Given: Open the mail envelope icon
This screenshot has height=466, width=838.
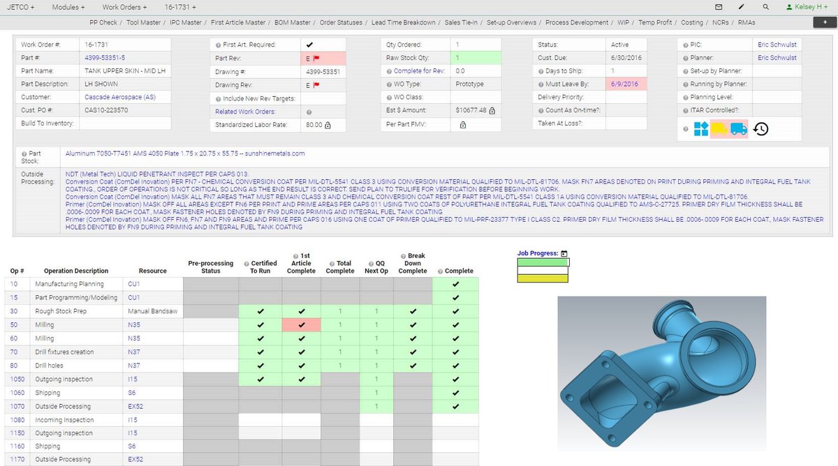Looking at the screenshot, I should (x=718, y=6).
